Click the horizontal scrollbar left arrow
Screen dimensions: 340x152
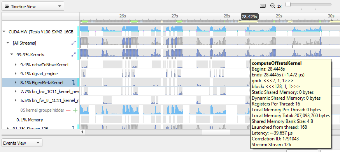pos(82,131)
